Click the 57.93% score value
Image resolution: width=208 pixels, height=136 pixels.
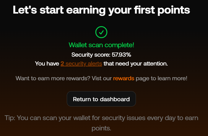pyautogui.click(x=121, y=55)
